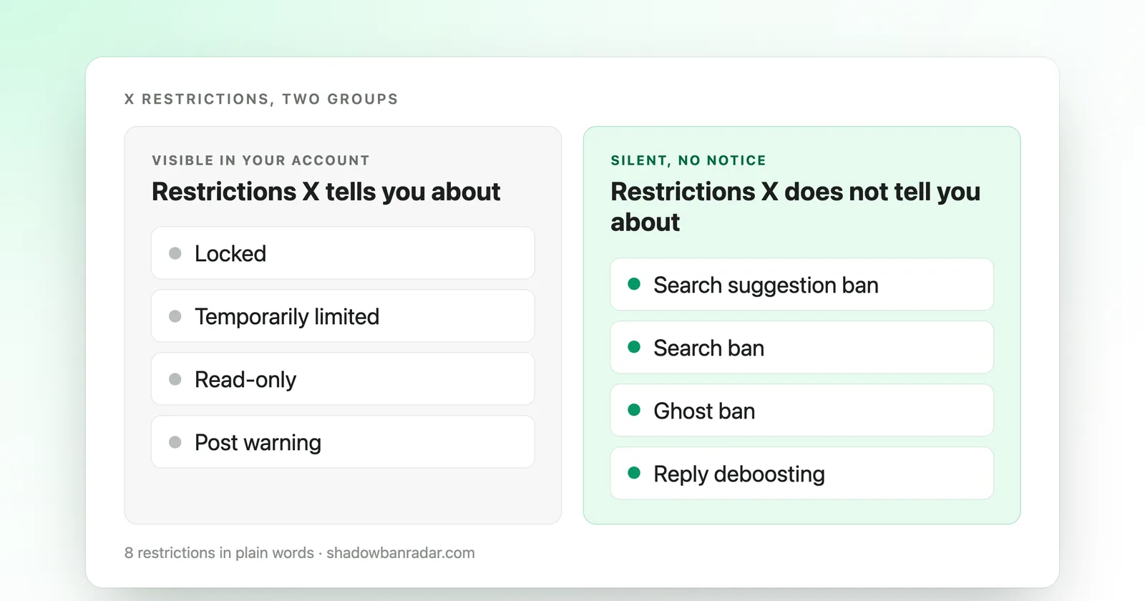Click the "X RESTRICTIONS, TWO GROUPS" title
Image resolution: width=1145 pixels, height=601 pixels.
[x=261, y=99]
